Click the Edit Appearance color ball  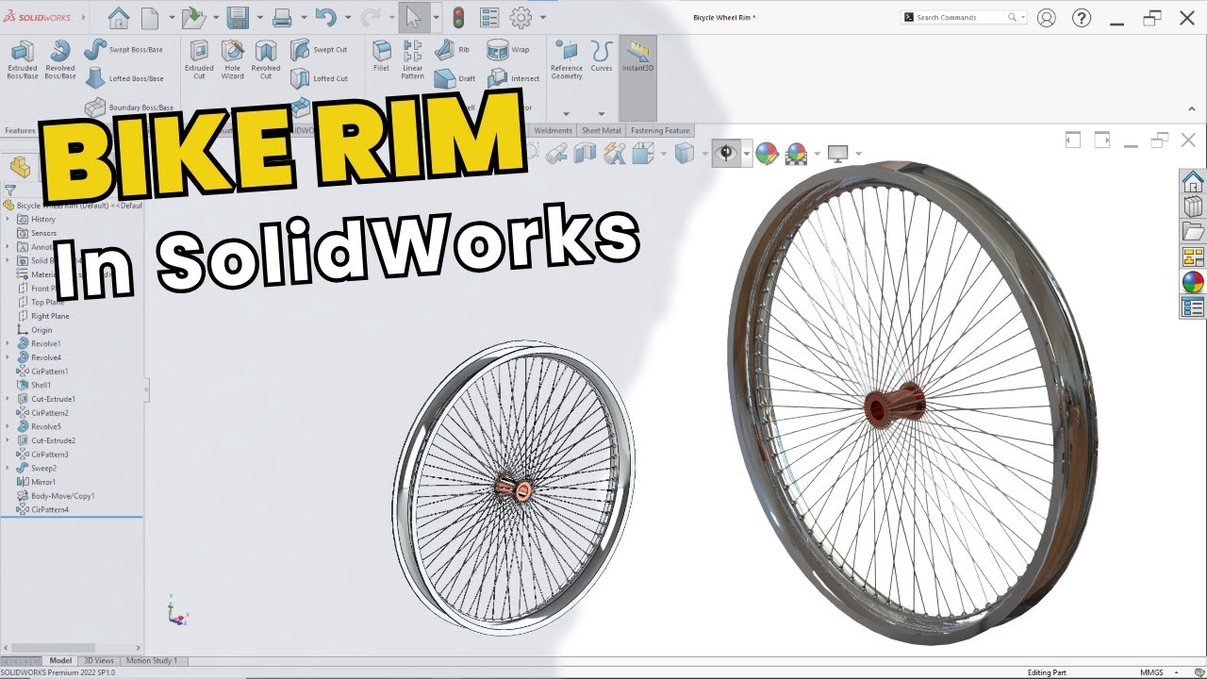767,153
